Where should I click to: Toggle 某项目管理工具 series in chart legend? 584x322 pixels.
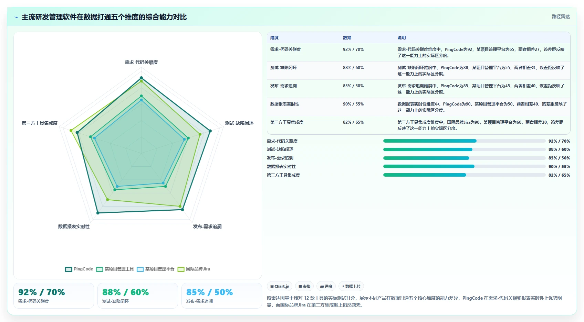tap(115, 269)
